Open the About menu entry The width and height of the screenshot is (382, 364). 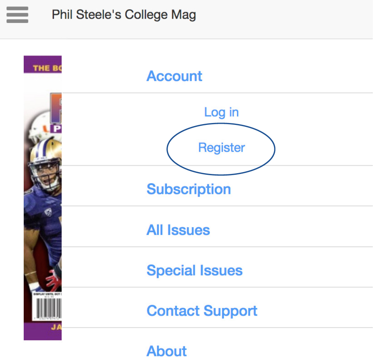click(167, 351)
